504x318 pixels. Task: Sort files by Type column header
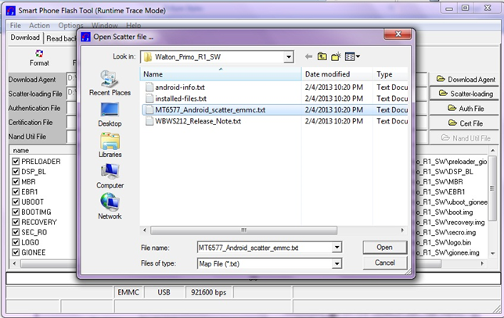(391, 73)
